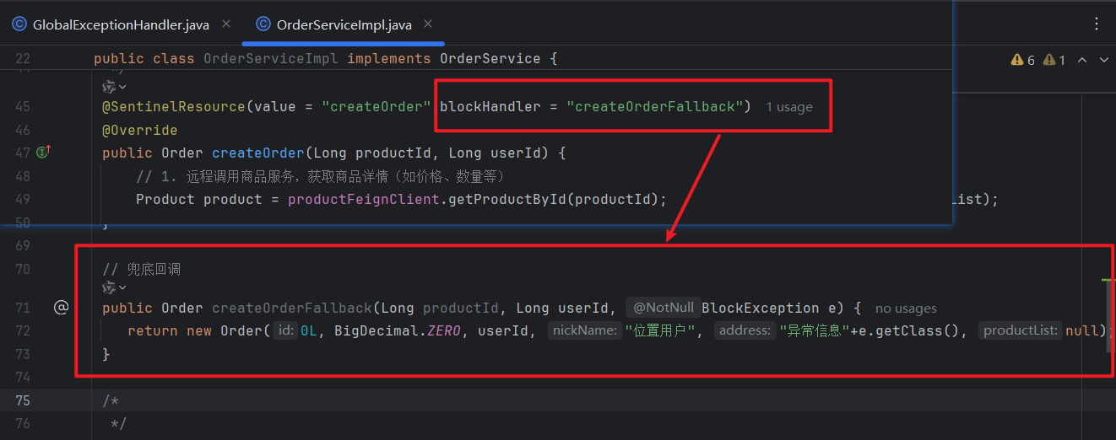Viewport: 1116px width, 440px height.
Task: Click the implements gutter icon on line 47
Action: pos(45,152)
